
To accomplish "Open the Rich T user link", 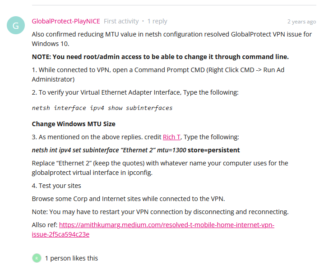I will point(171,137).
